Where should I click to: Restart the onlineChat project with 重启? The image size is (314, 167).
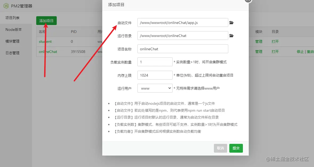point(310,52)
